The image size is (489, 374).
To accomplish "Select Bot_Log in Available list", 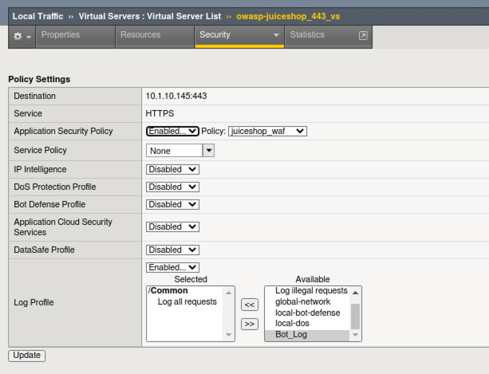I will [307, 335].
